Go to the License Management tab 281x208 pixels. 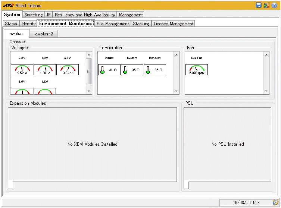(174, 24)
